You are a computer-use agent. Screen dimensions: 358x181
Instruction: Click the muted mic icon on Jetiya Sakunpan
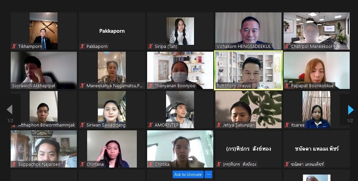(x=219, y=125)
